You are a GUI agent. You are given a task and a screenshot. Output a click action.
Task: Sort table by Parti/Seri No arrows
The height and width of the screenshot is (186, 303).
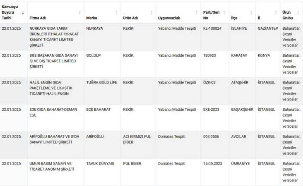[x=224, y=13]
